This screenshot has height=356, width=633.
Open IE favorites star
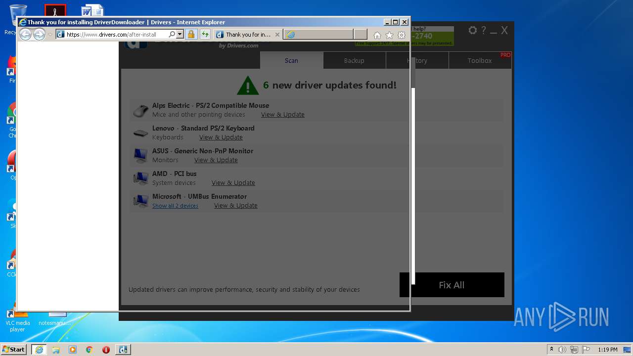point(389,35)
